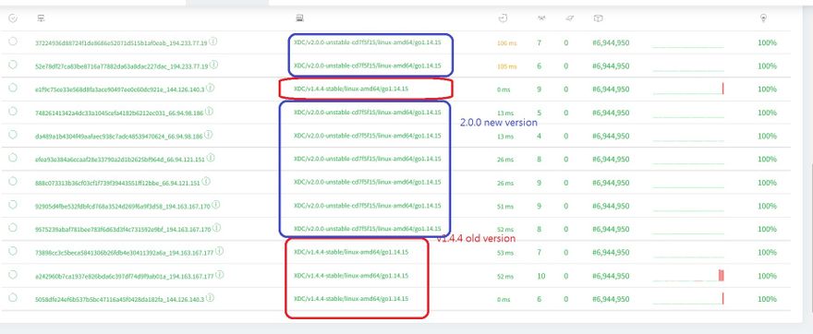Pin the node 92905d4f row
Screen dimensions: 813x334
pyautogui.click(x=13, y=205)
